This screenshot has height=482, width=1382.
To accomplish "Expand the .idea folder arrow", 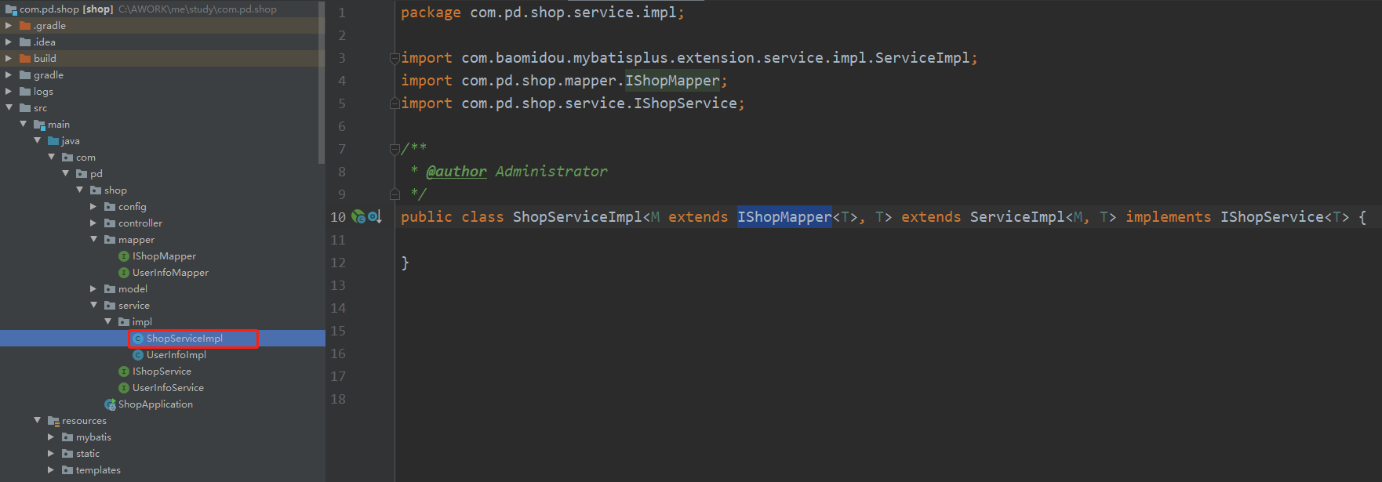I will click(x=9, y=42).
